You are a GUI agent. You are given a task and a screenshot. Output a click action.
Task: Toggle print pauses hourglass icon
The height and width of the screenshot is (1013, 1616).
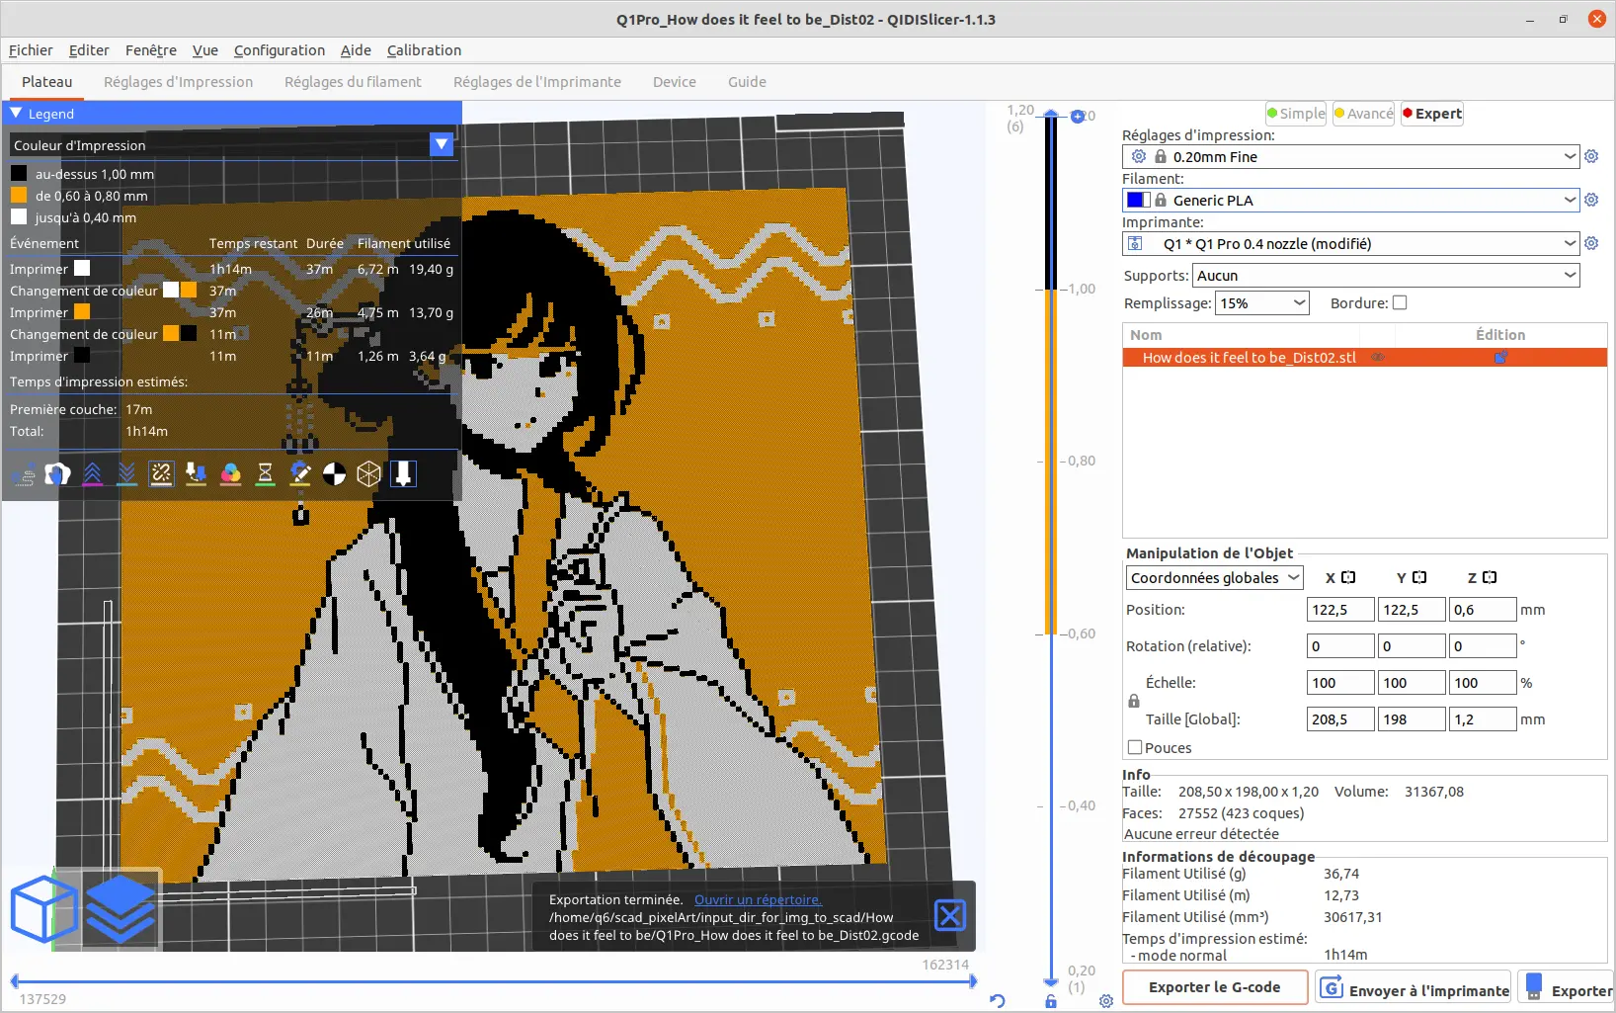click(x=266, y=475)
